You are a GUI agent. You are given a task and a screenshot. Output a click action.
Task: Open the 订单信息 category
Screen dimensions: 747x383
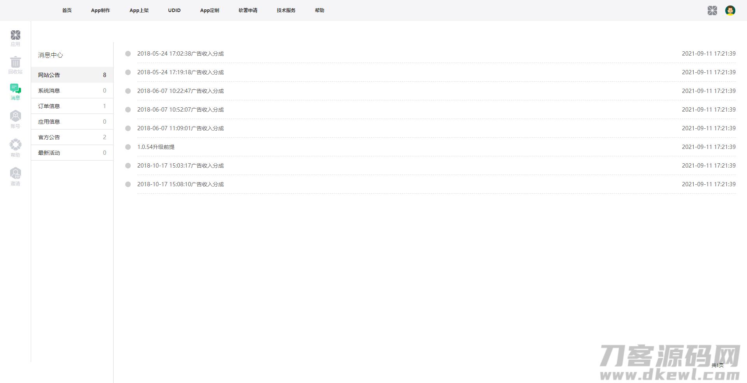click(49, 106)
